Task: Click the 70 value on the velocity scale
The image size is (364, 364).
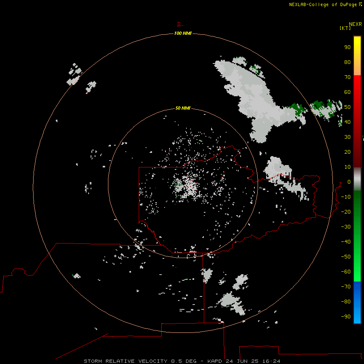Action: point(347,77)
